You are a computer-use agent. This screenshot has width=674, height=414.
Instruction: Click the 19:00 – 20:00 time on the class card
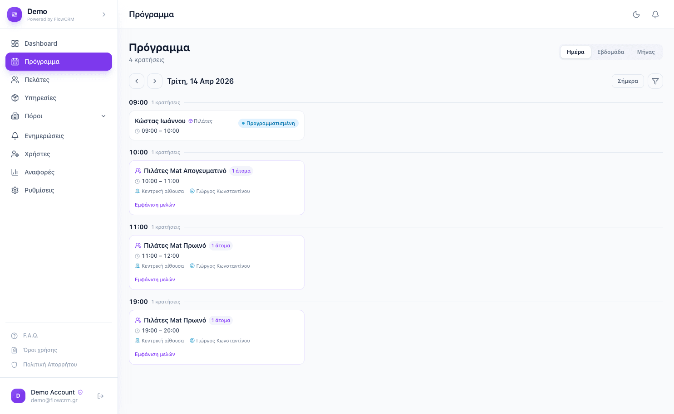160,331
